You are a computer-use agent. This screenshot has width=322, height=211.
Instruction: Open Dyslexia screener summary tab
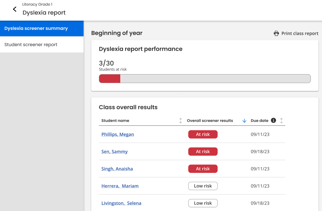(x=42, y=28)
